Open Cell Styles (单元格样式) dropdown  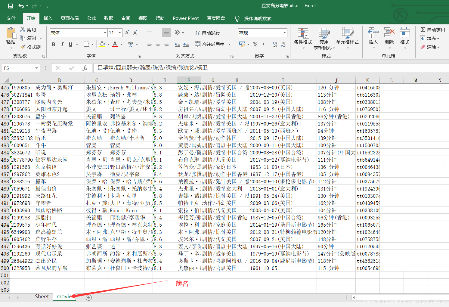point(348,39)
